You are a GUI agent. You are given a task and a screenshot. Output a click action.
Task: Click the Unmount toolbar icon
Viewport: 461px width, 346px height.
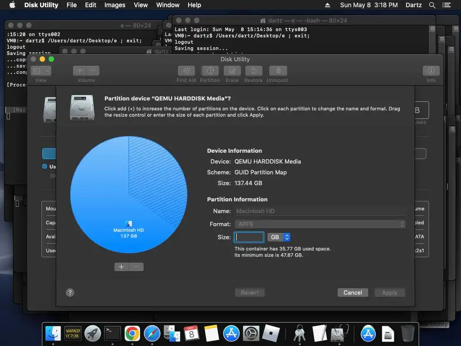(278, 71)
